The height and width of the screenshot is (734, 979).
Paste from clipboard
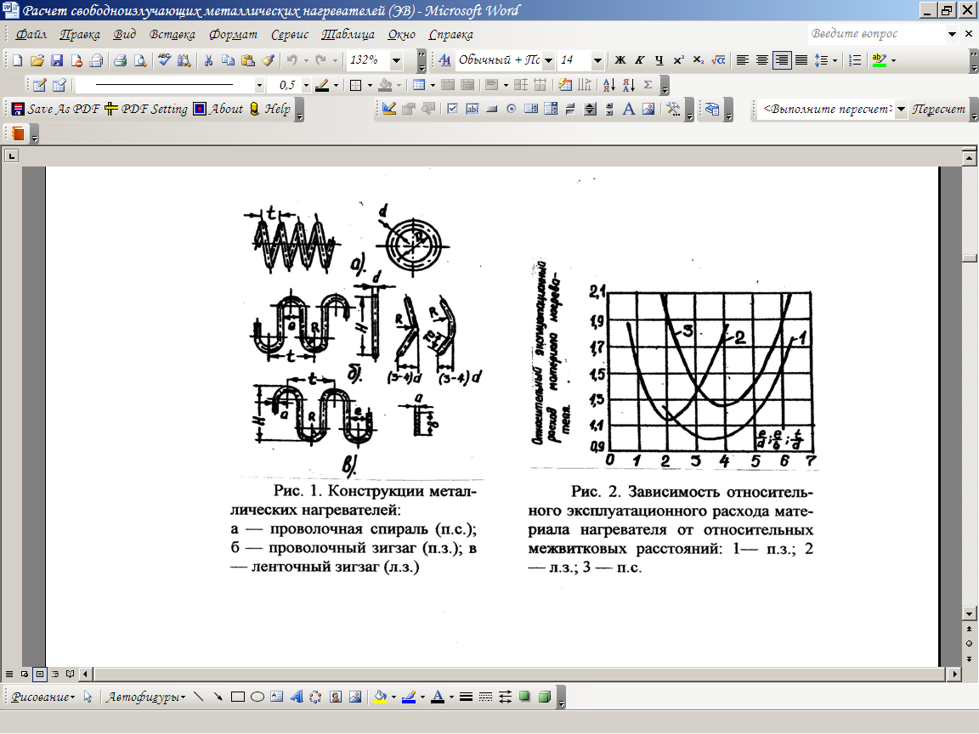point(248,60)
